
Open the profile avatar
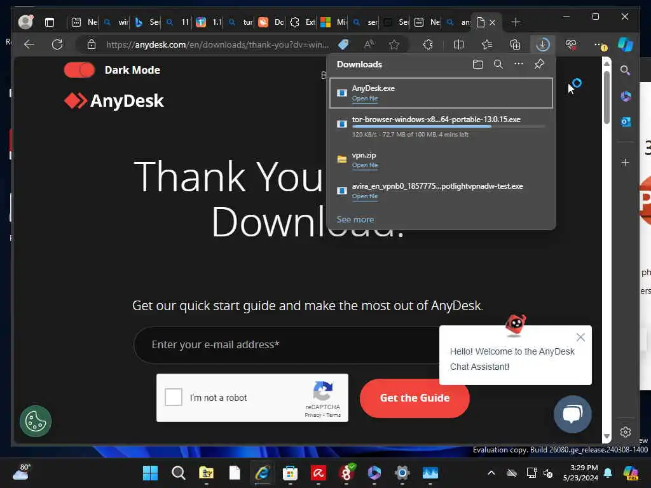(25, 22)
